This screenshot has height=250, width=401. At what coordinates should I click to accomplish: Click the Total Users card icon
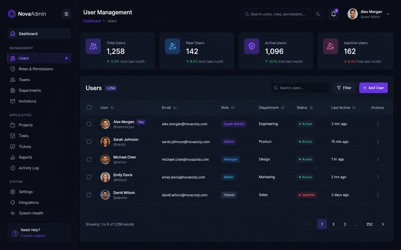pos(93,46)
